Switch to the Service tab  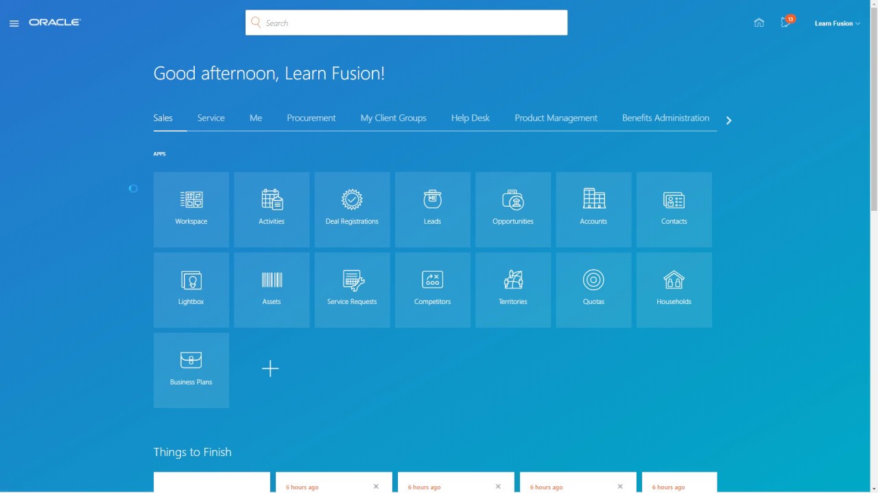(211, 118)
